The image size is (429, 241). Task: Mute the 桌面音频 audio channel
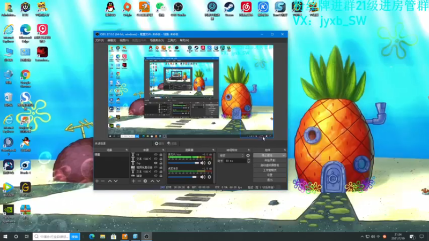[203, 177]
